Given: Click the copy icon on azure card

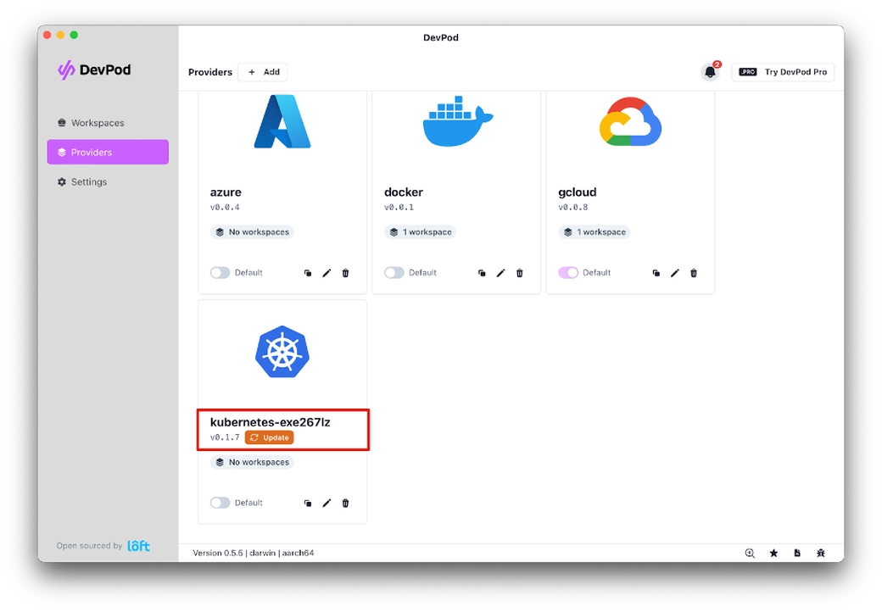Looking at the screenshot, I should click(308, 273).
